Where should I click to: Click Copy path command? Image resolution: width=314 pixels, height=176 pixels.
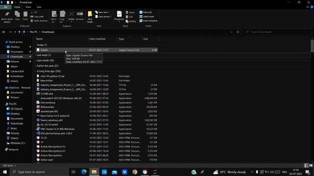click(37, 17)
